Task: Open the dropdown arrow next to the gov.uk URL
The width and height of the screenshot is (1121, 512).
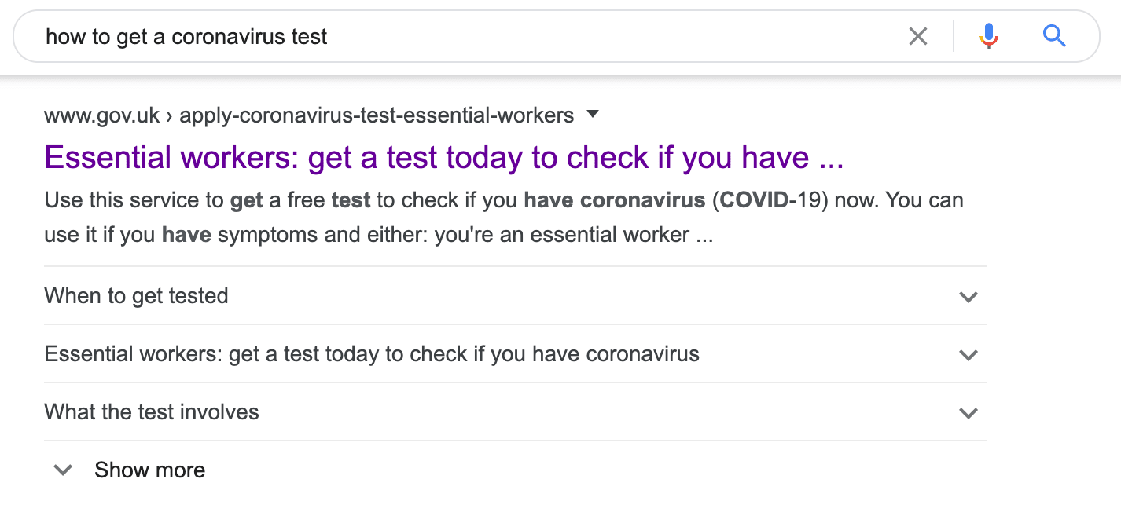Action: coord(593,115)
